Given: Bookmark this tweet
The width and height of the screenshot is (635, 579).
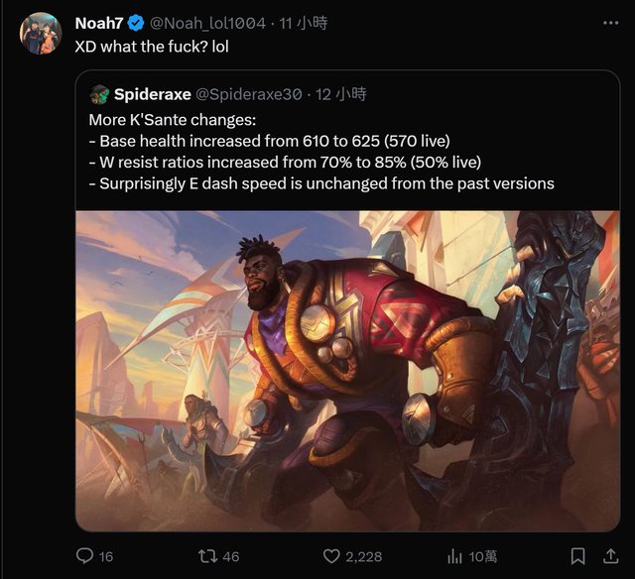Looking at the screenshot, I should 576,556.
